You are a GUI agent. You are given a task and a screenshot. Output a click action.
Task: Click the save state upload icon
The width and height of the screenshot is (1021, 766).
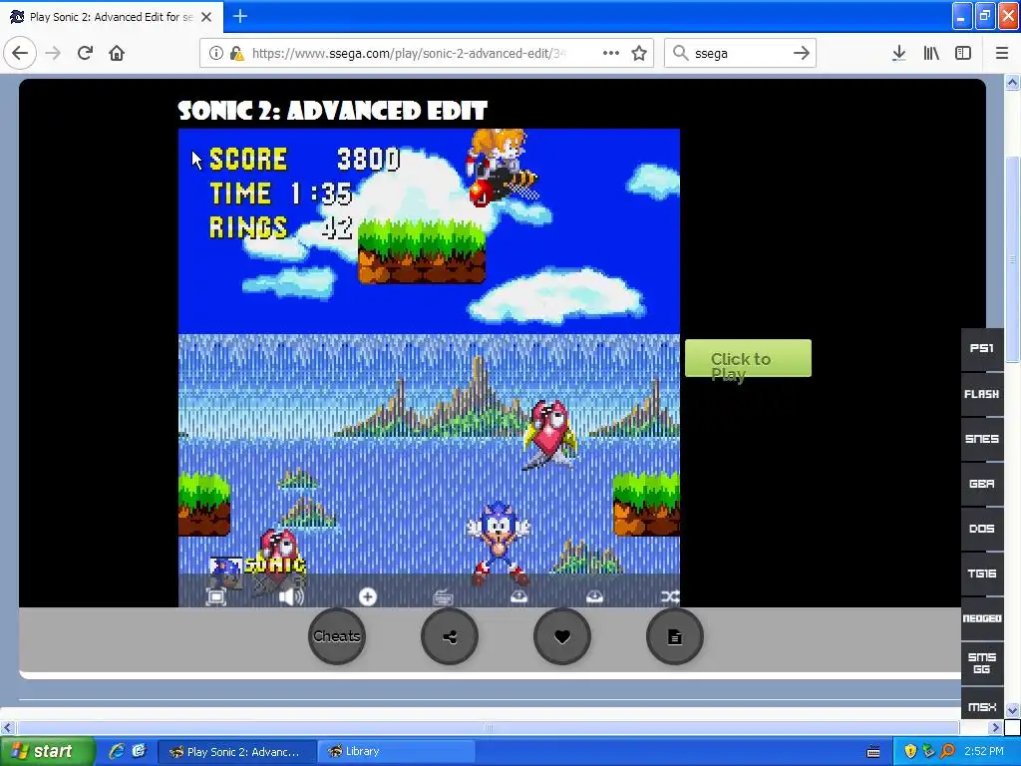[x=518, y=596]
